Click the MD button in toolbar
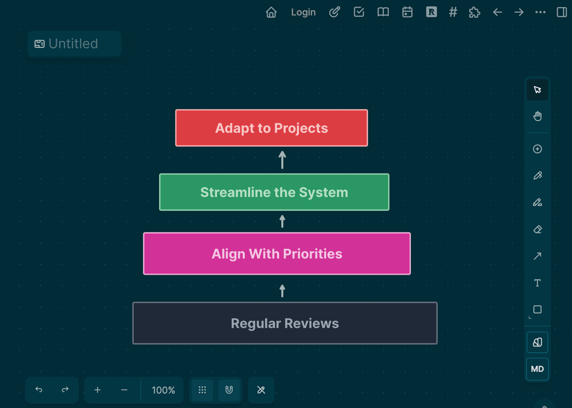The width and height of the screenshot is (572, 408). pyautogui.click(x=537, y=369)
